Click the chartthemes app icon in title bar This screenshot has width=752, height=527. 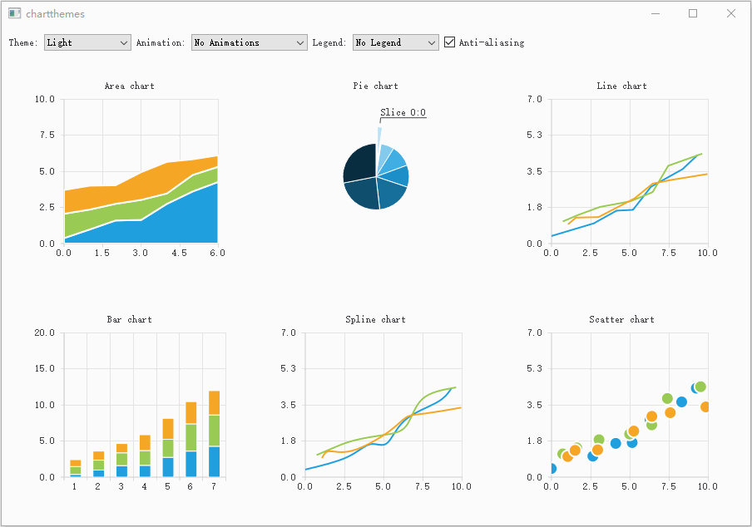point(14,13)
